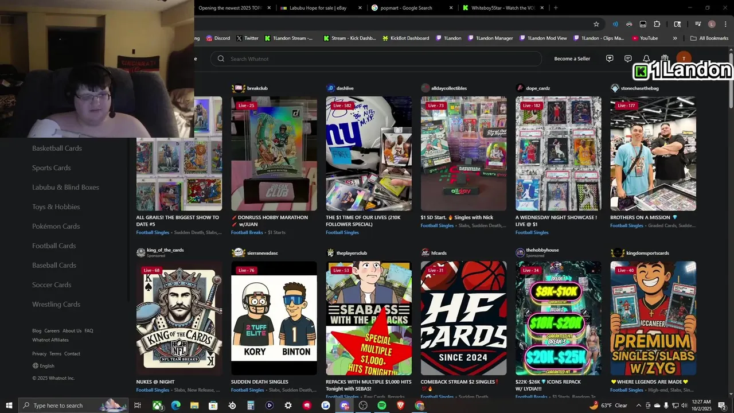The width and height of the screenshot is (734, 413).
Task: Select Toys & Hobbies category
Action: (56, 206)
